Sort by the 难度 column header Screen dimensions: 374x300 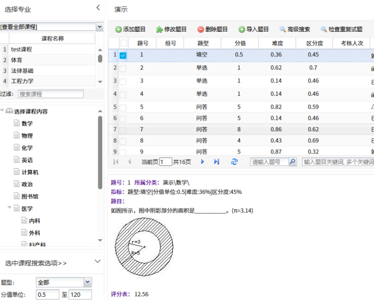tap(276, 43)
